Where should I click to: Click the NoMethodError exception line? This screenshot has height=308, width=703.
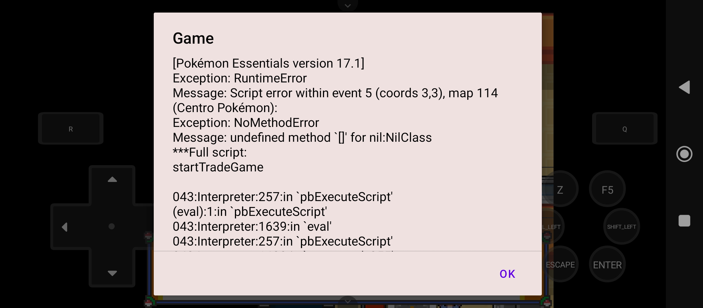246,123
